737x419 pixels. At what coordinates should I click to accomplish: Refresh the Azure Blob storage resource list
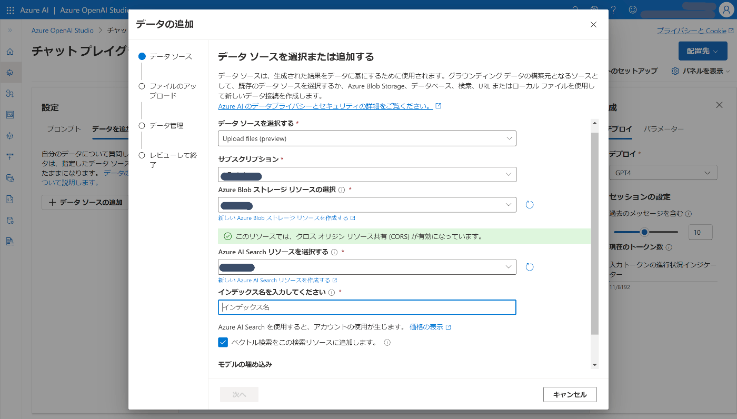[530, 205]
